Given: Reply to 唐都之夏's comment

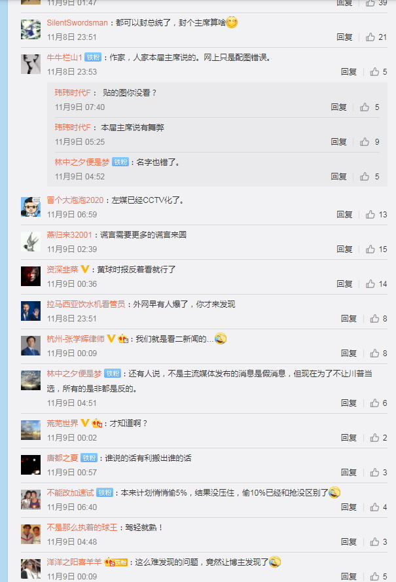Looking at the screenshot, I should [349, 473].
